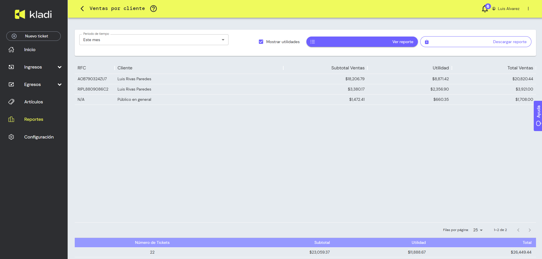Go to the previous table page
Image resolution: width=542 pixels, height=259 pixels.
point(518,230)
